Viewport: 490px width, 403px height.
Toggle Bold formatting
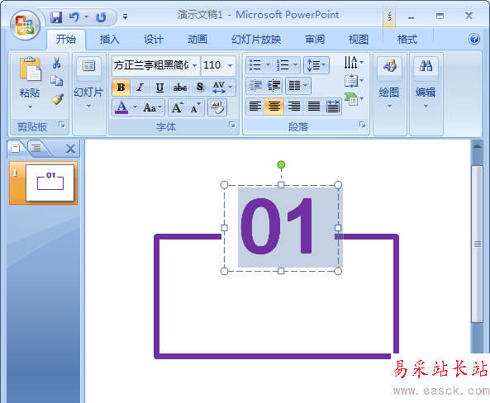click(x=121, y=88)
